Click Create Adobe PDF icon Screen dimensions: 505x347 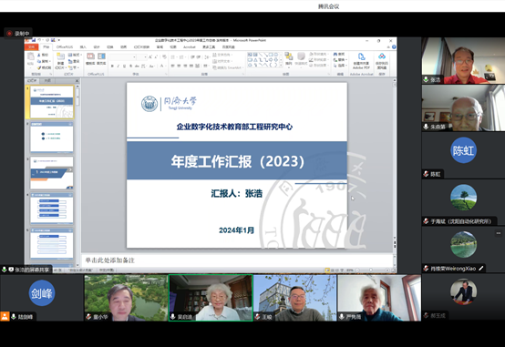pyautogui.click(x=361, y=61)
